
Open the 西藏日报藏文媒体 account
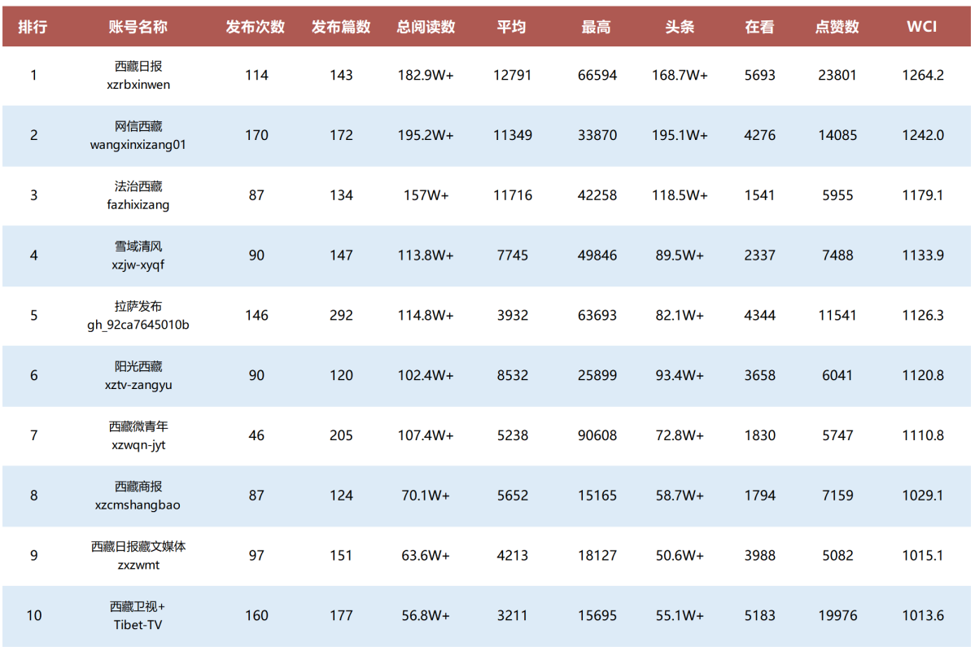coord(138,548)
